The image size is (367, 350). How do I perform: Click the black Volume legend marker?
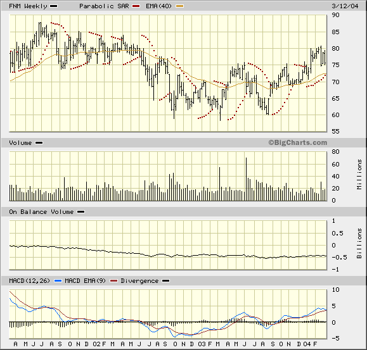coord(39,143)
